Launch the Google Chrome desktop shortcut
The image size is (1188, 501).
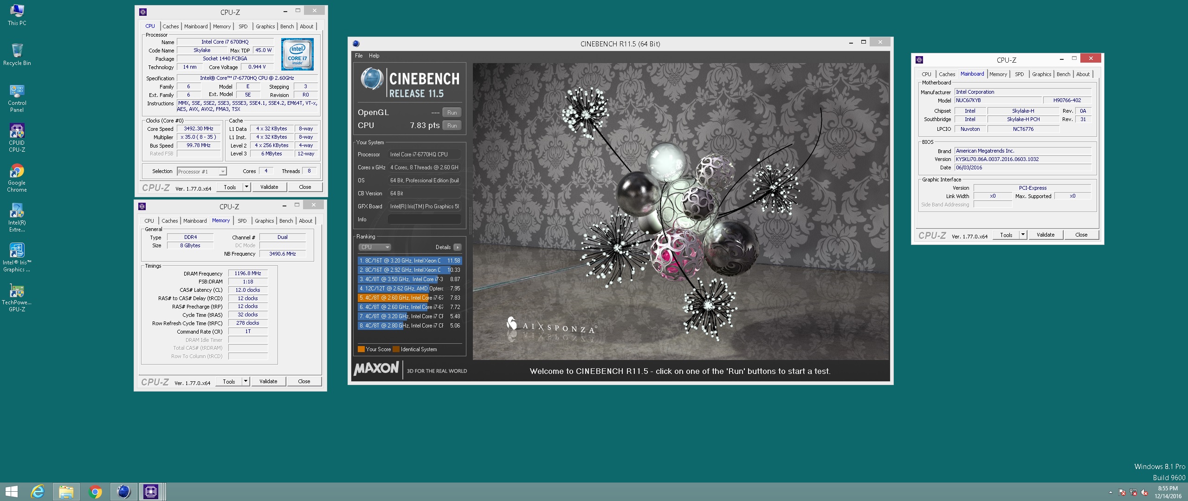point(17,178)
